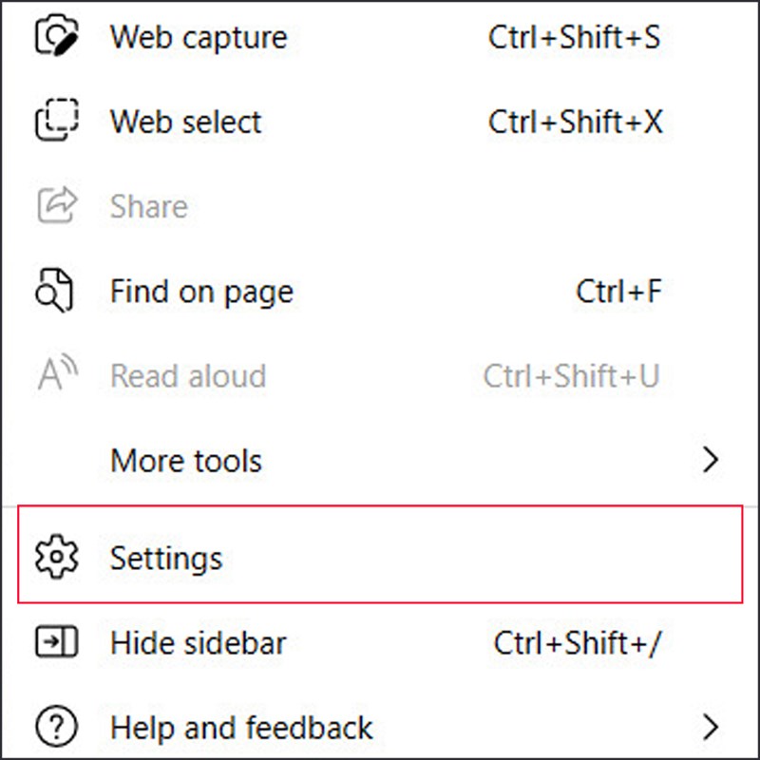Image resolution: width=760 pixels, height=760 pixels.
Task: Click the highlighted Settings row
Action: (285, 560)
